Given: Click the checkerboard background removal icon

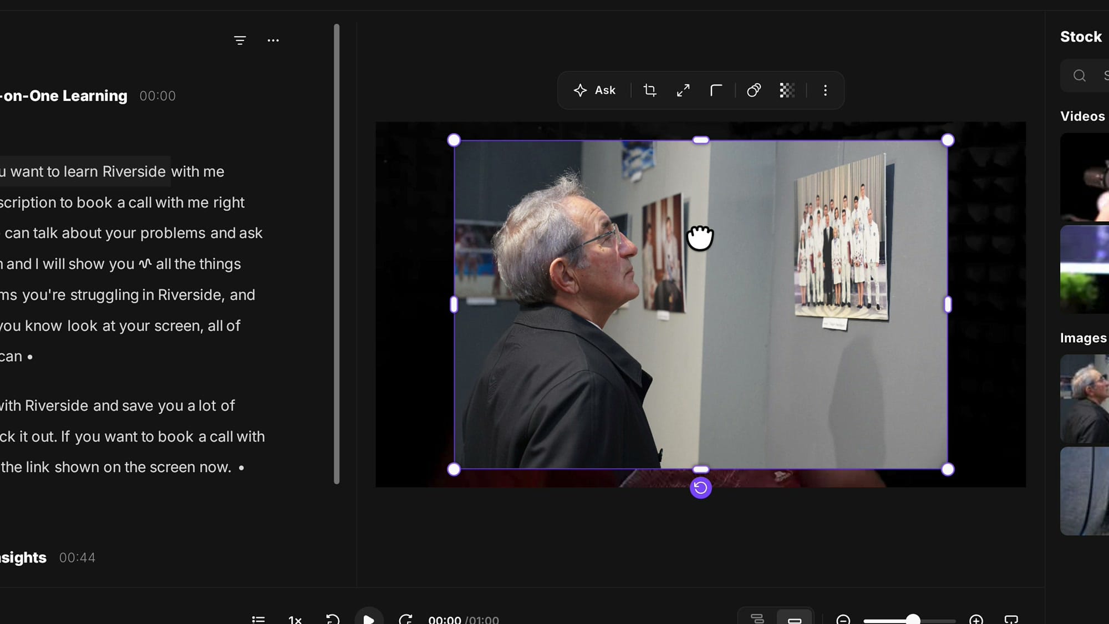Looking at the screenshot, I should [x=787, y=90].
